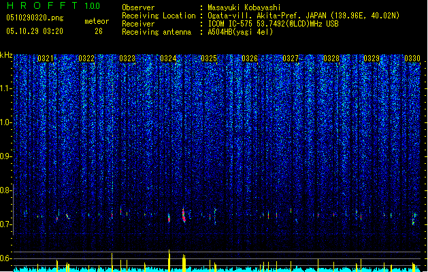Click the 0326 time marker
428x272 pixels.
[250, 58]
